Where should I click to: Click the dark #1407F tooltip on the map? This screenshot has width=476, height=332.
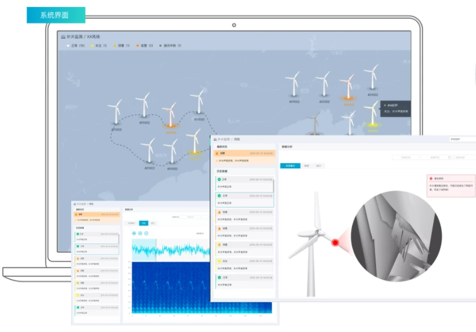(395, 109)
